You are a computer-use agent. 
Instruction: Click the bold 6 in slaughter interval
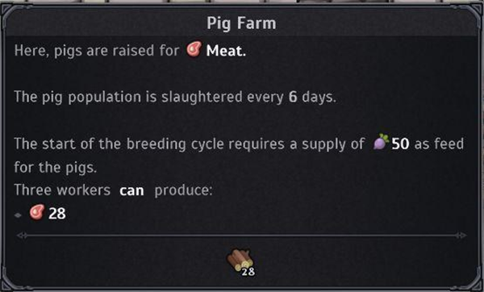293,97
